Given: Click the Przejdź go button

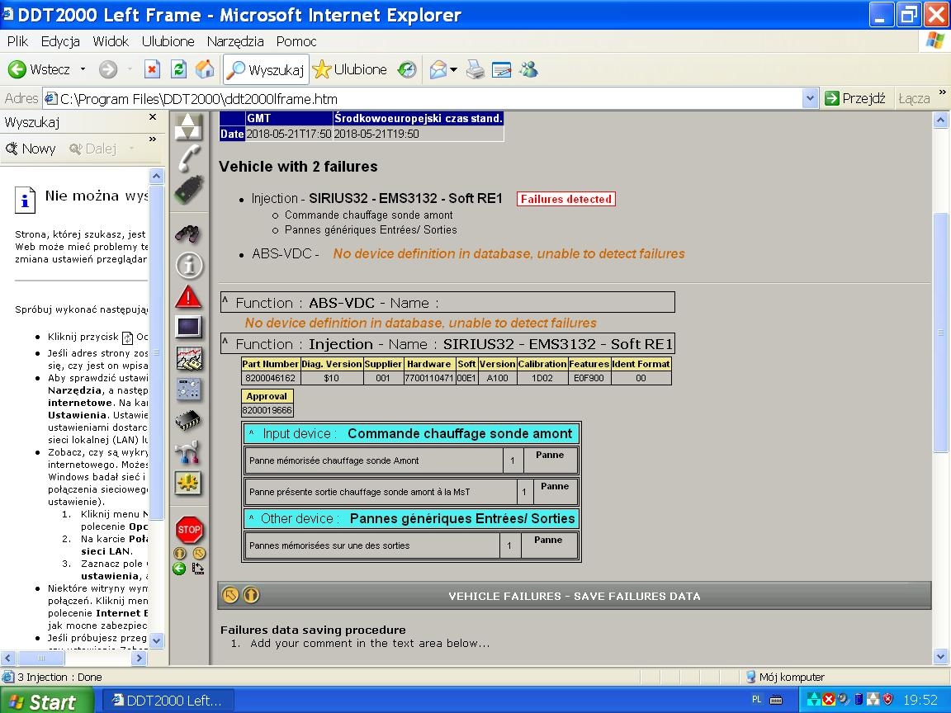Looking at the screenshot, I should click(x=855, y=98).
